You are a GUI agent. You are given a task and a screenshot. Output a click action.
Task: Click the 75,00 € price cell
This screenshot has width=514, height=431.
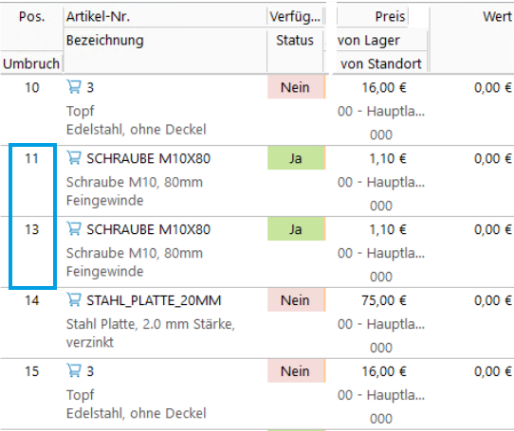[384, 300]
